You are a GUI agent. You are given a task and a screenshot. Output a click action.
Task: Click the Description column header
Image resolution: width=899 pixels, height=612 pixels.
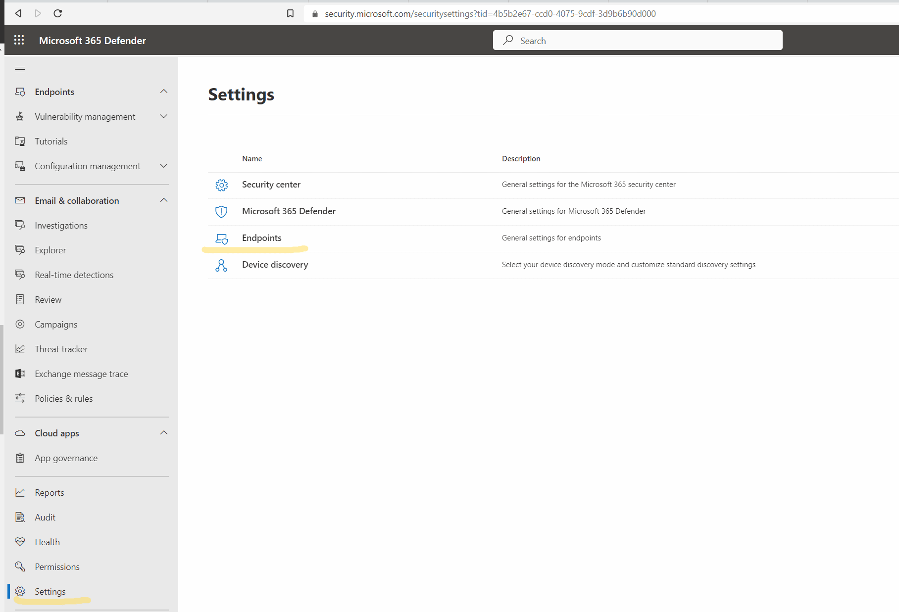click(521, 158)
